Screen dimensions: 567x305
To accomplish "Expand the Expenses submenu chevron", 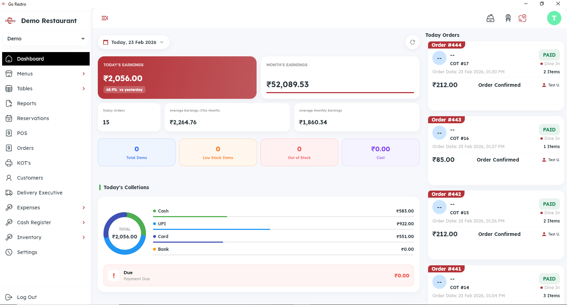I will click(84, 208).
